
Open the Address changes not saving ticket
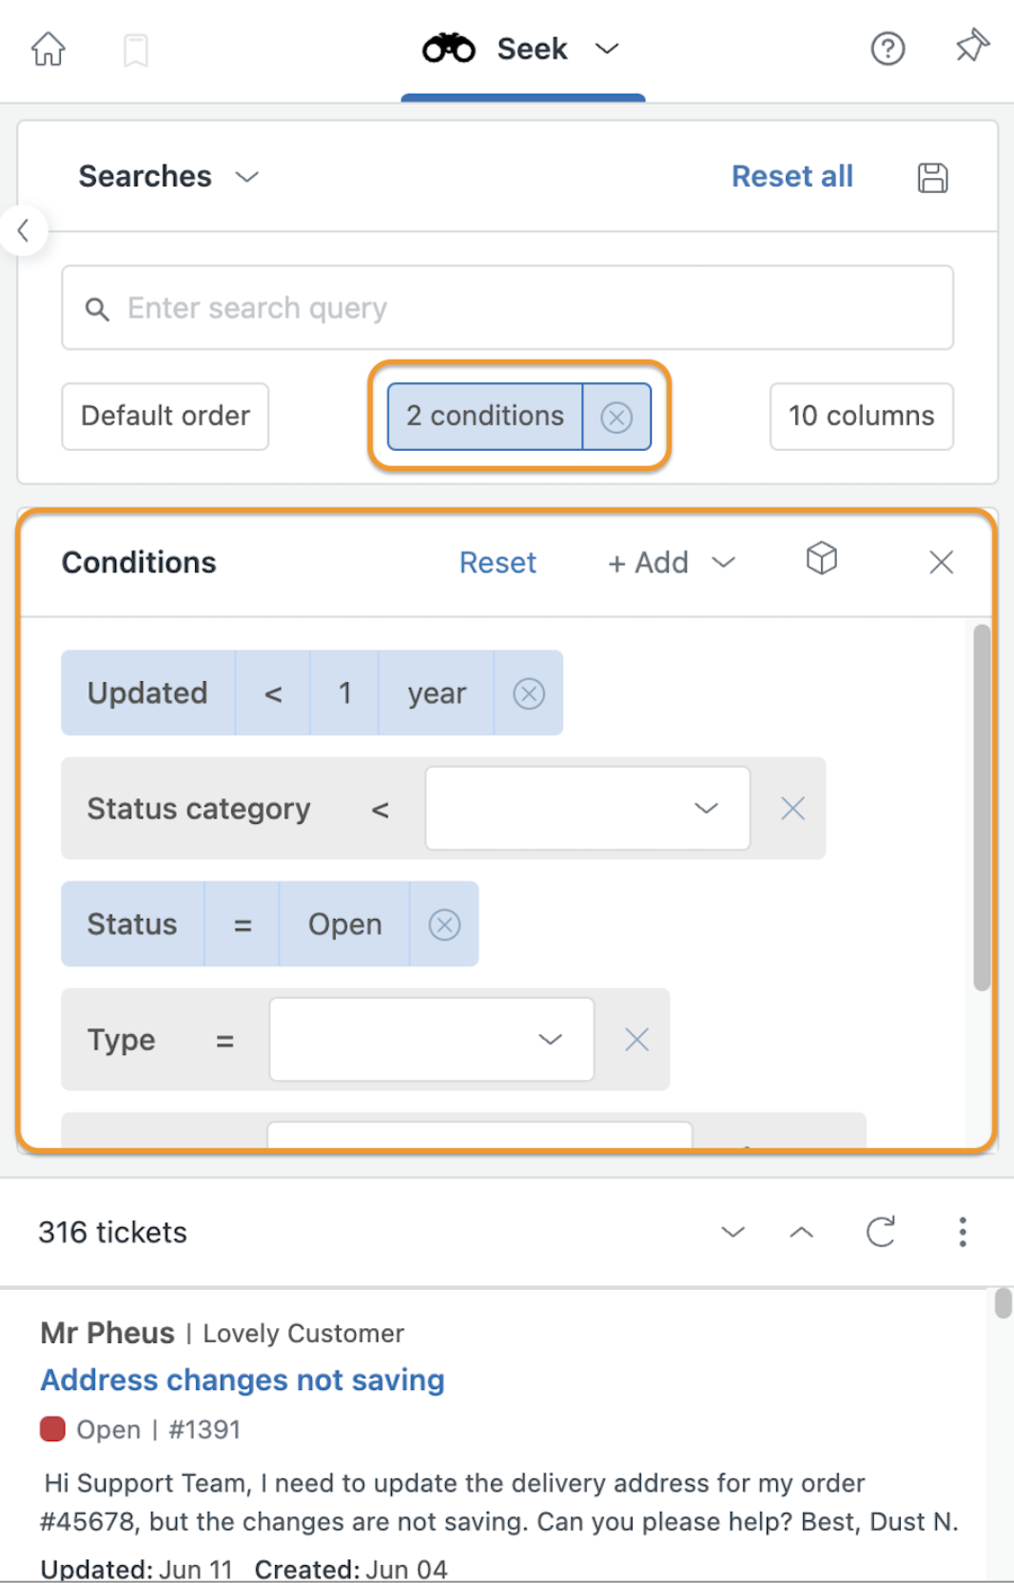243,1379
